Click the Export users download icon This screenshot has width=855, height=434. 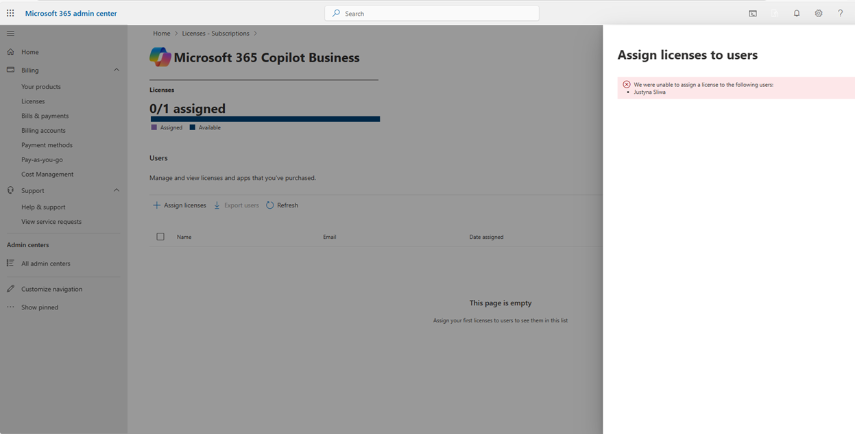point(217,205)
